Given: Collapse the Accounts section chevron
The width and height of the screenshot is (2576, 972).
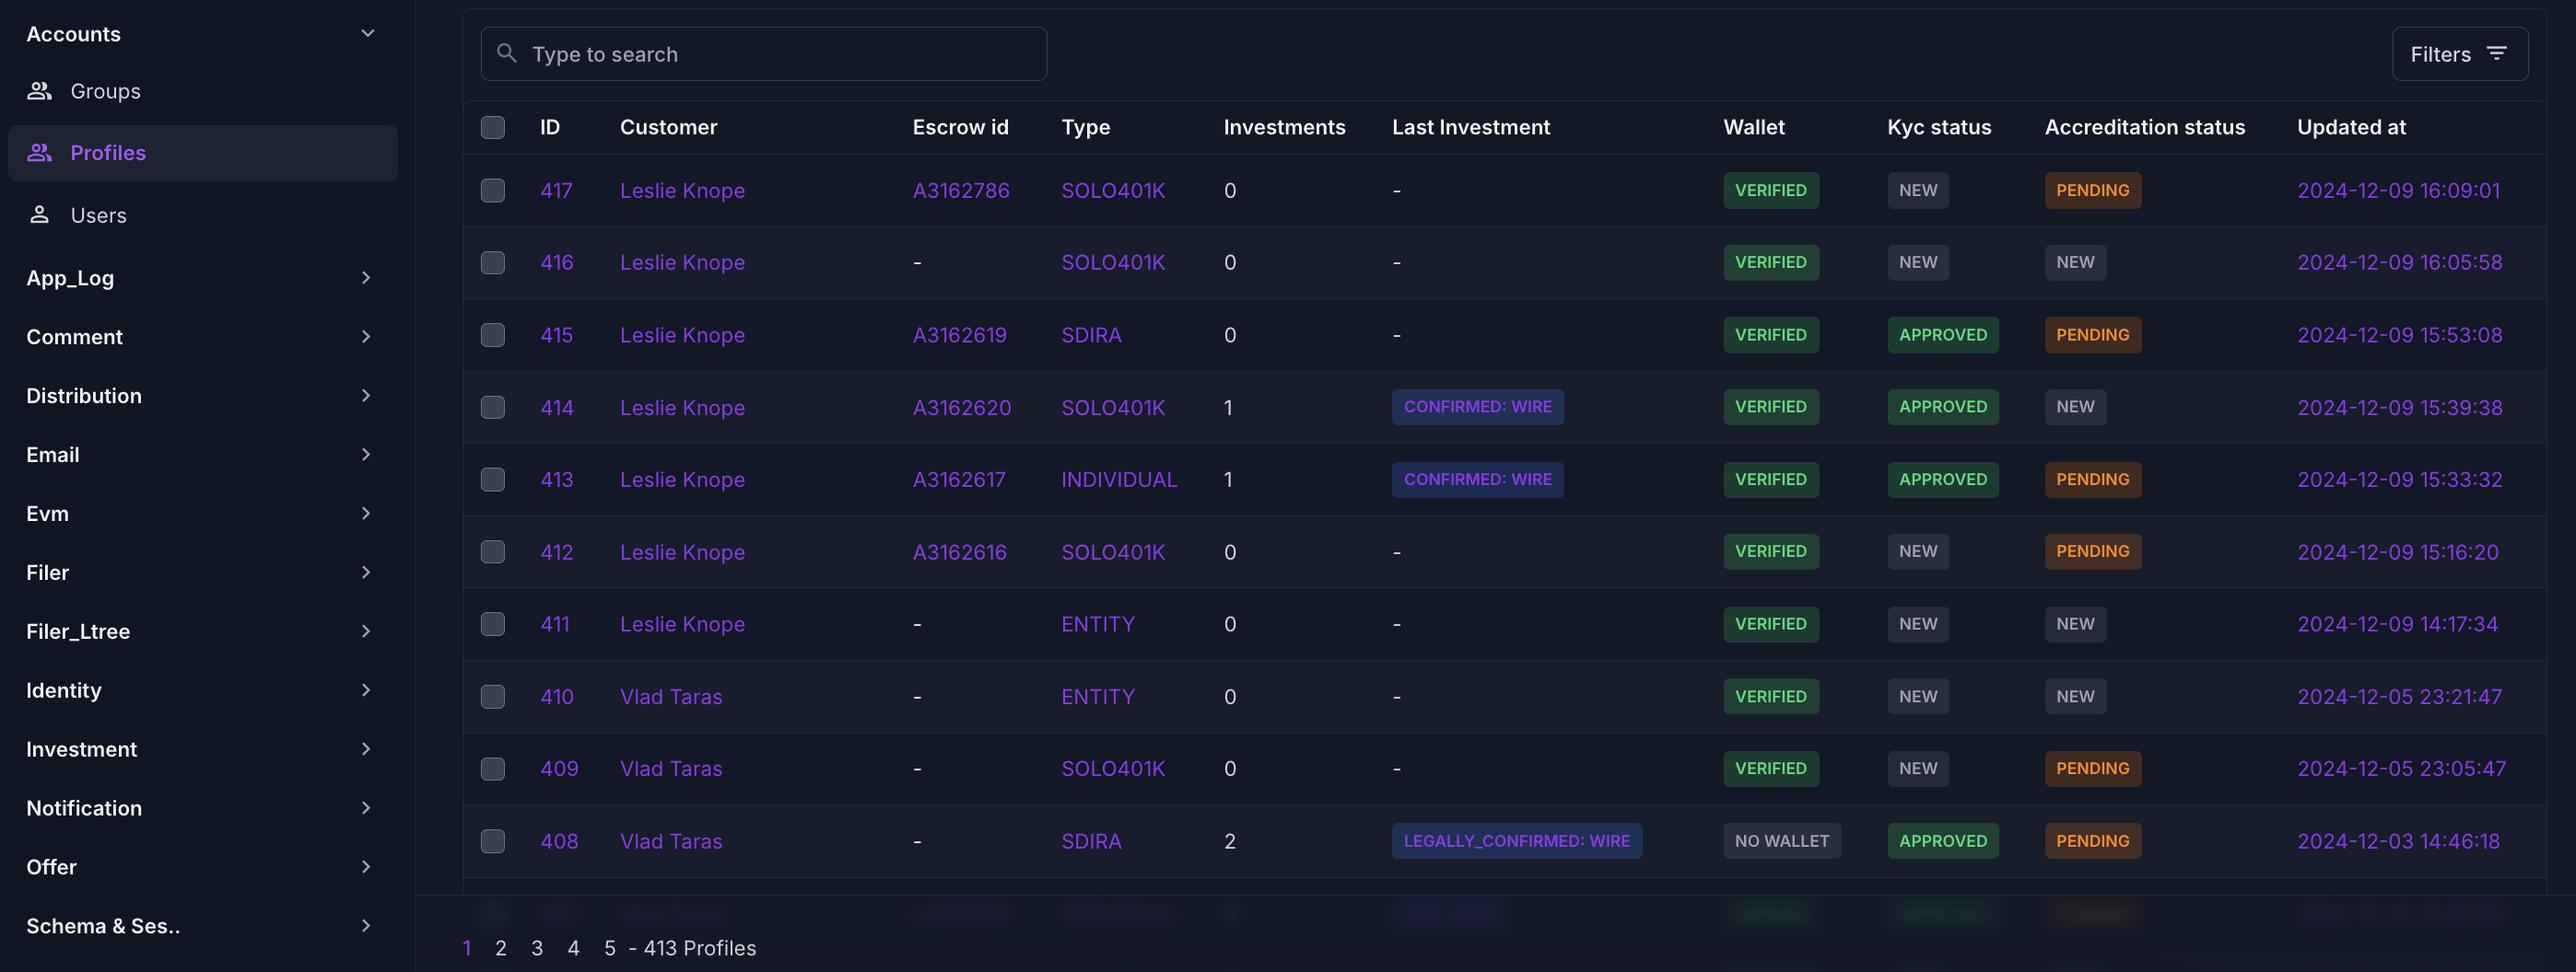Looking at the screenshot, I should click(x=367, y=33).
